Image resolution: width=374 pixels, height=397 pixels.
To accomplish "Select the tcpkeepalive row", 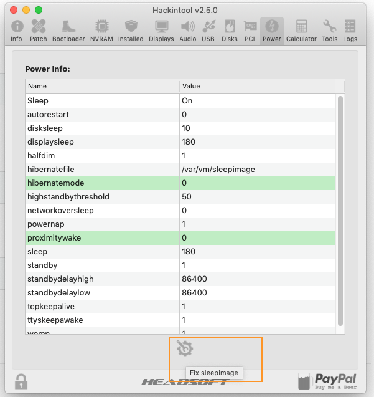I will click(x=180, y=307).
